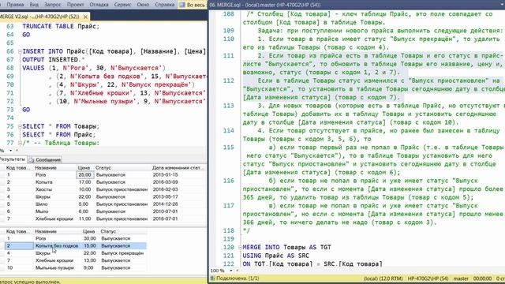Collapse the SELECT block at line 75
Image resolution: width=505 pixels, height=284 pixels.
click(20, 126)
